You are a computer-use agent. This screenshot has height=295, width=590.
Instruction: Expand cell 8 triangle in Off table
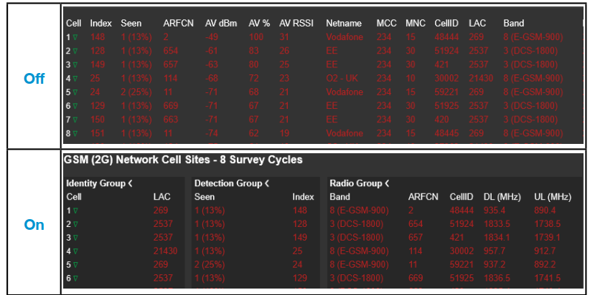click(75, 134)
